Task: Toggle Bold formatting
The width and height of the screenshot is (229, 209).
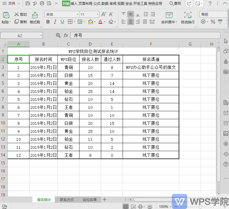Action: point(48,22)
